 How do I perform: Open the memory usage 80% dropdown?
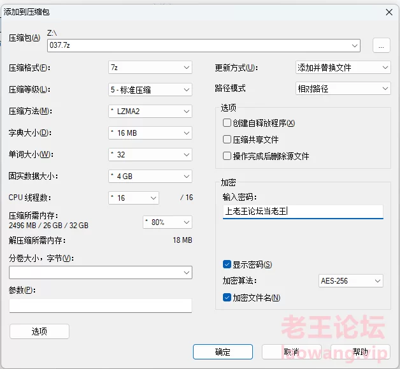(x=167, y=222)
